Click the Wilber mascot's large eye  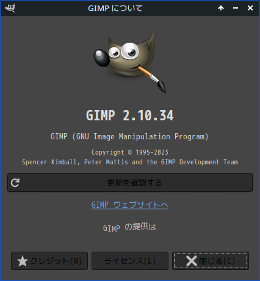pos(130,51)
